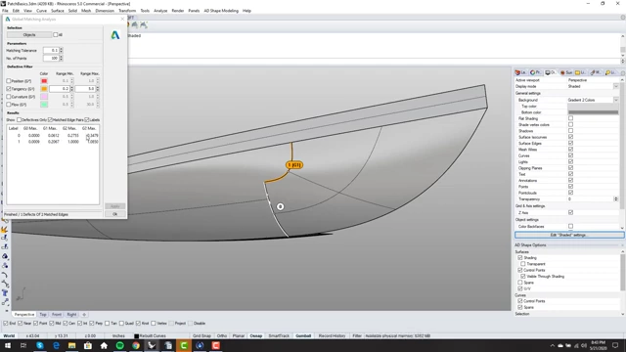Screen dimensions: 626x352
Task: Select the blue T text tool
Action: coord(5,293)
